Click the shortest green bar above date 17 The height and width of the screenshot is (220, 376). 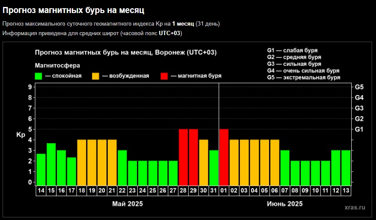[72, 171]
